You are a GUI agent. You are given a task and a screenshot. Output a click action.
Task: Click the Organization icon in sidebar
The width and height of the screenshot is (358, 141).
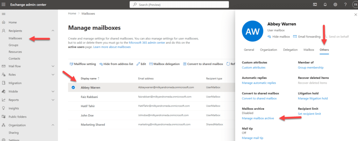tap(3, 125)
